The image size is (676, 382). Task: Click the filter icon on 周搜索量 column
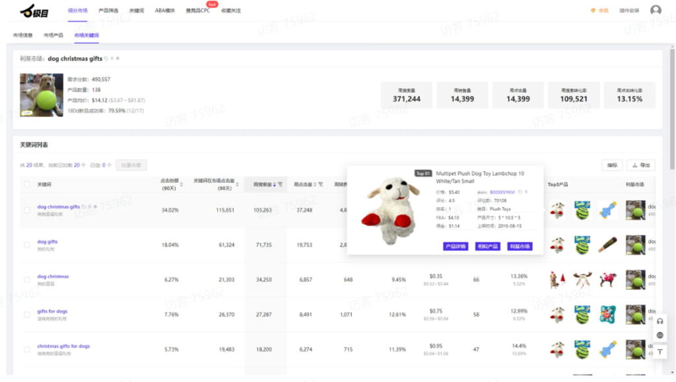tap(280, 184)
